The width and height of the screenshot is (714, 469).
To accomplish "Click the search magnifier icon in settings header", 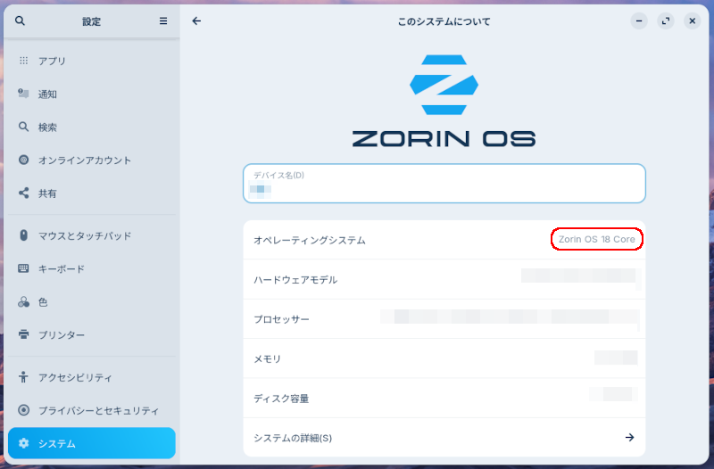I will tap(20, 21).
